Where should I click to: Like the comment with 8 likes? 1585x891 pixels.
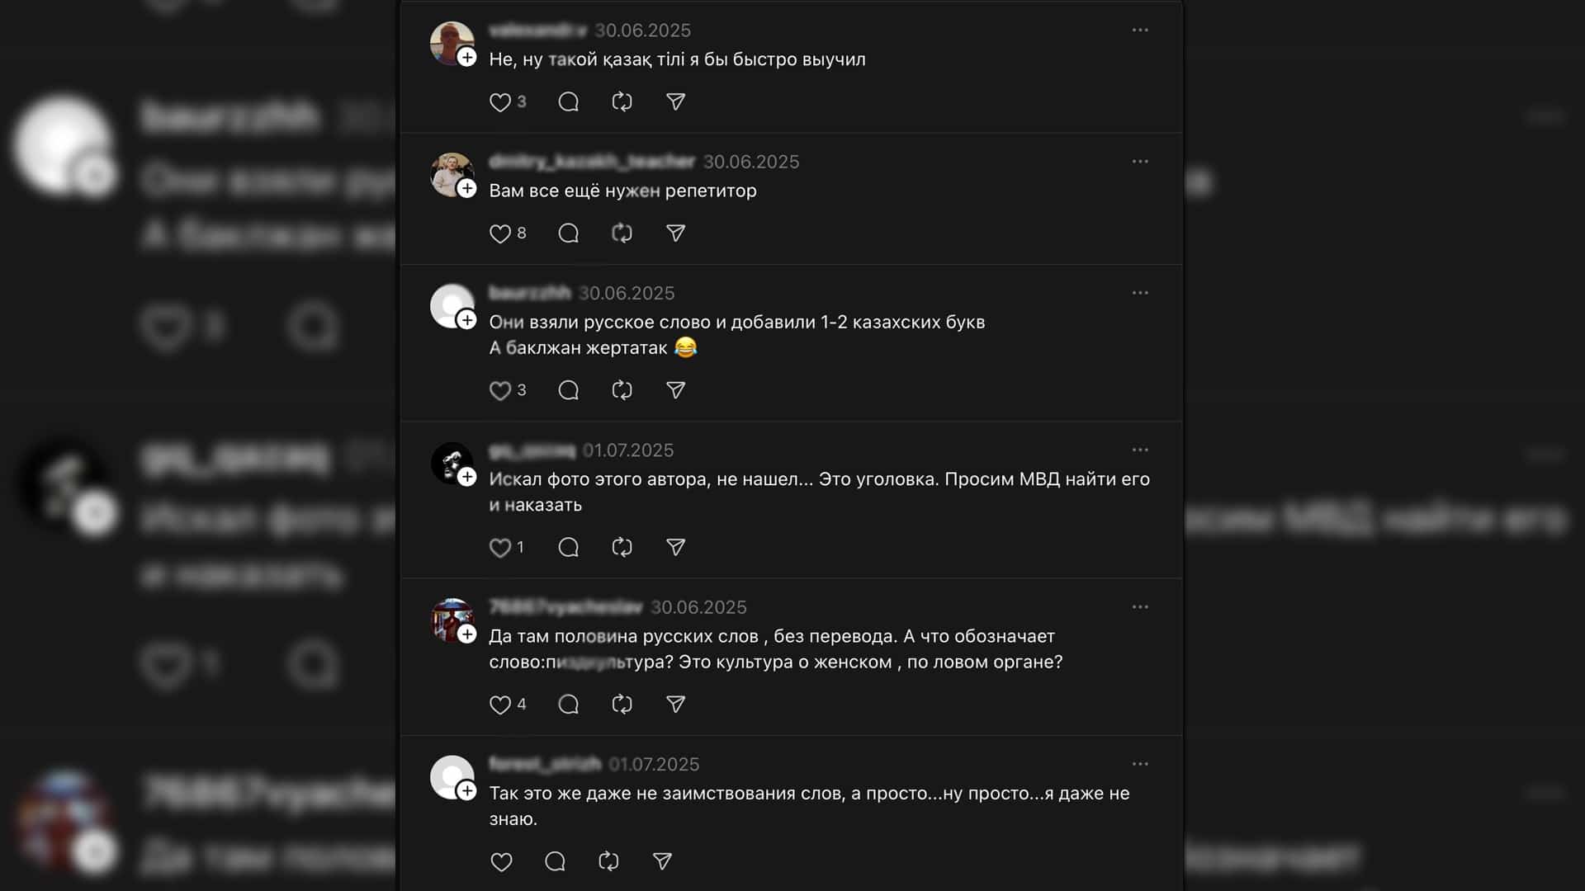(500, 233)
